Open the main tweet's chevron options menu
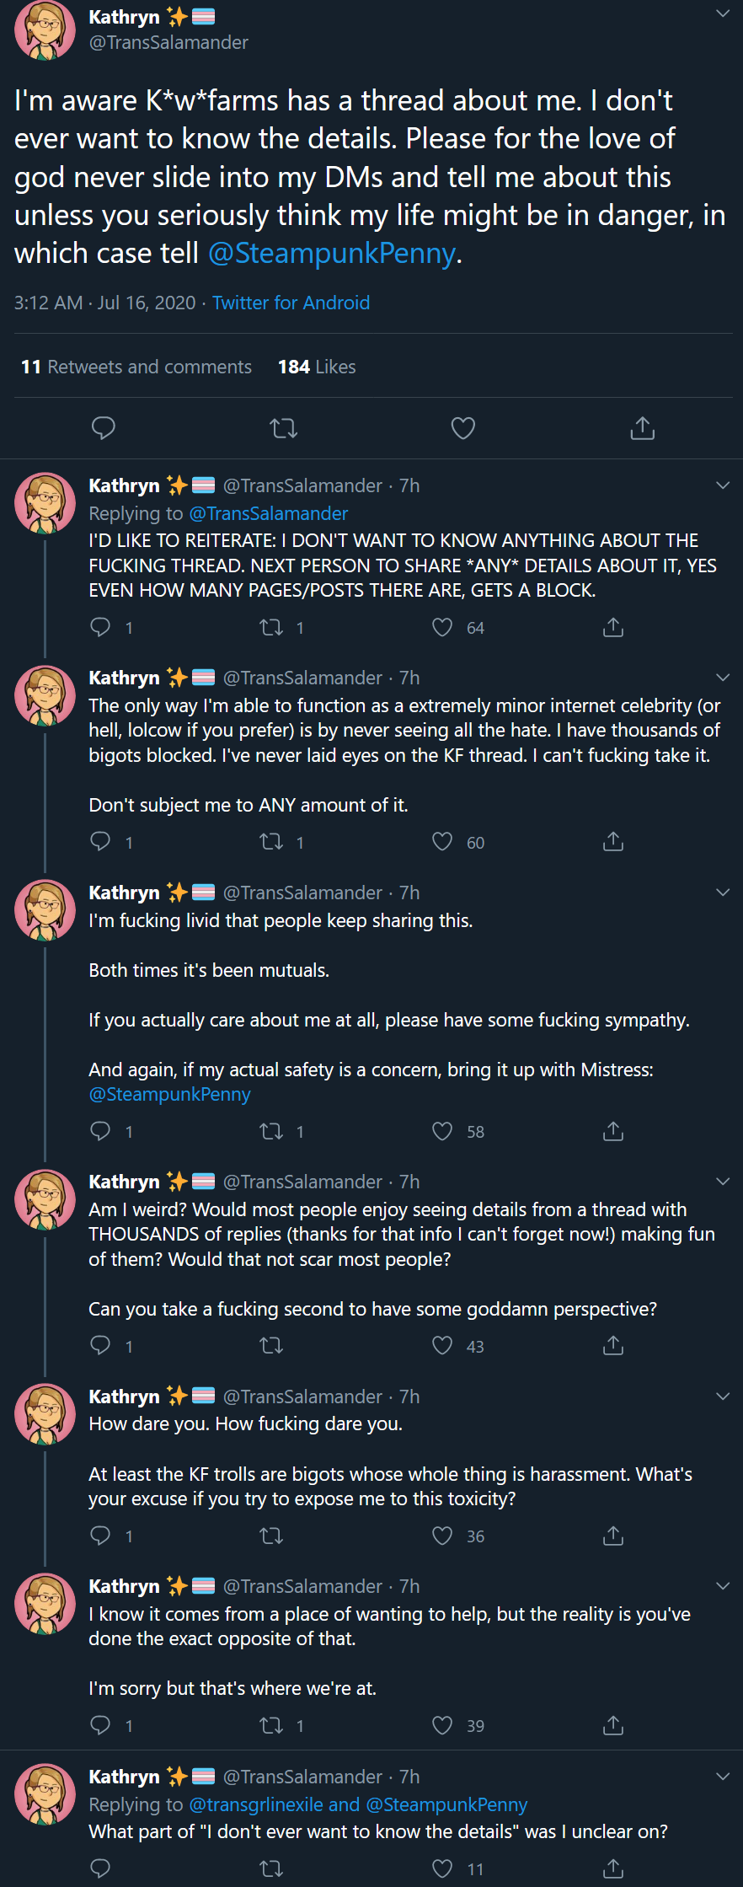Viewport: 743px width, 1887px height. pyautogui.click(x=723, y=13)
